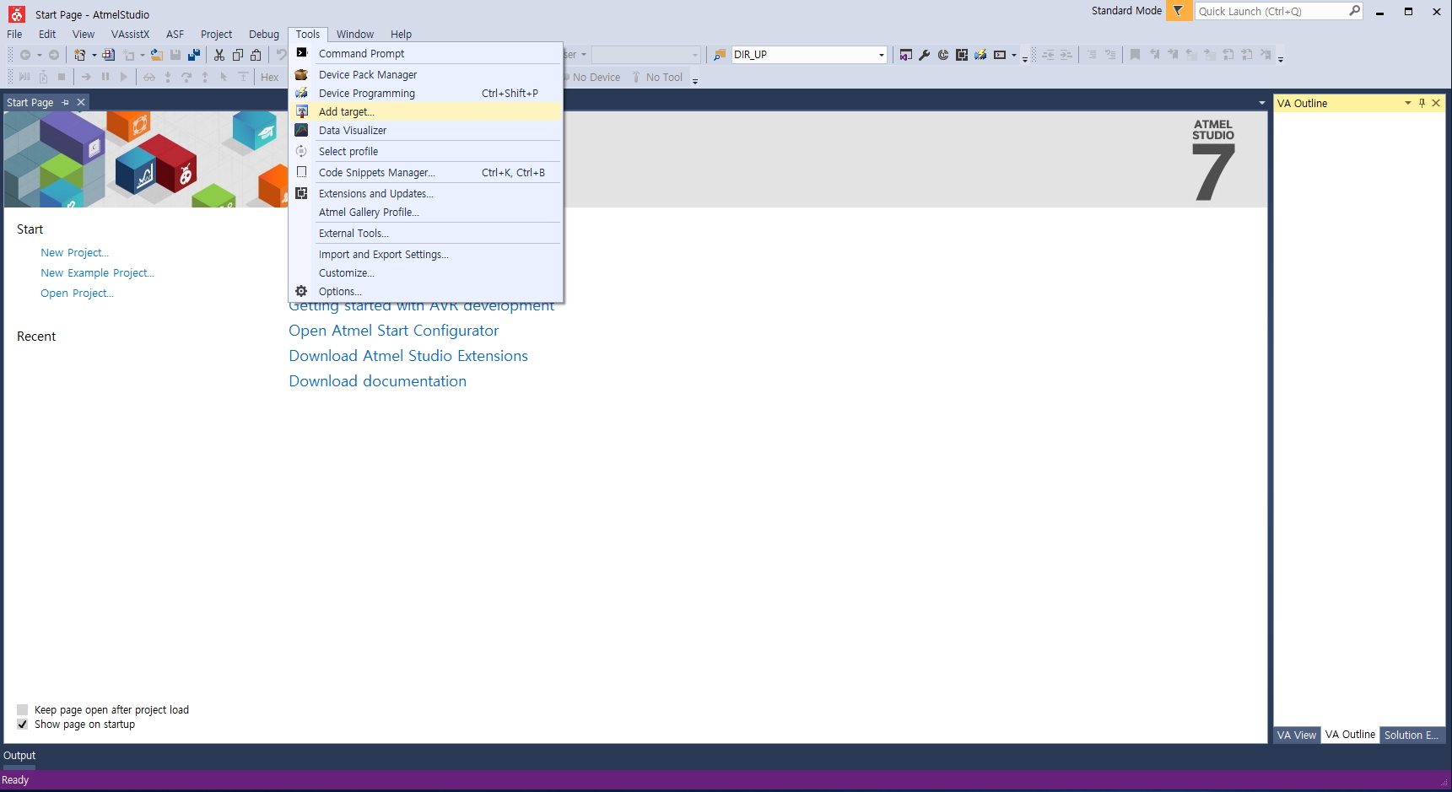Click the Open File toolbar icon
This screenshot has width=1452, height=792.
click(157, 55)
